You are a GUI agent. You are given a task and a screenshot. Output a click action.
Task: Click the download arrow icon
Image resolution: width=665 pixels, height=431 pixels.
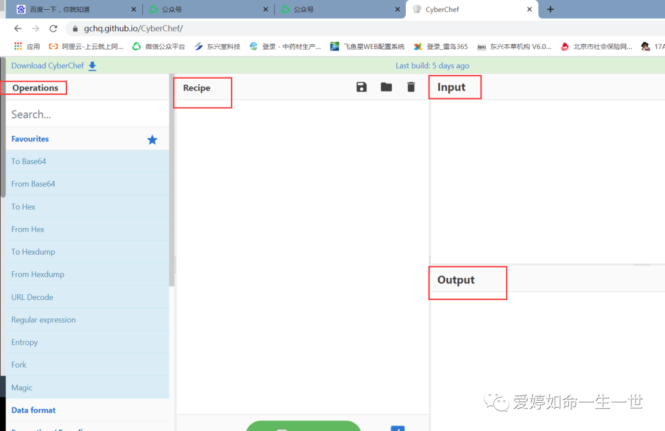[x=92, y=66]
